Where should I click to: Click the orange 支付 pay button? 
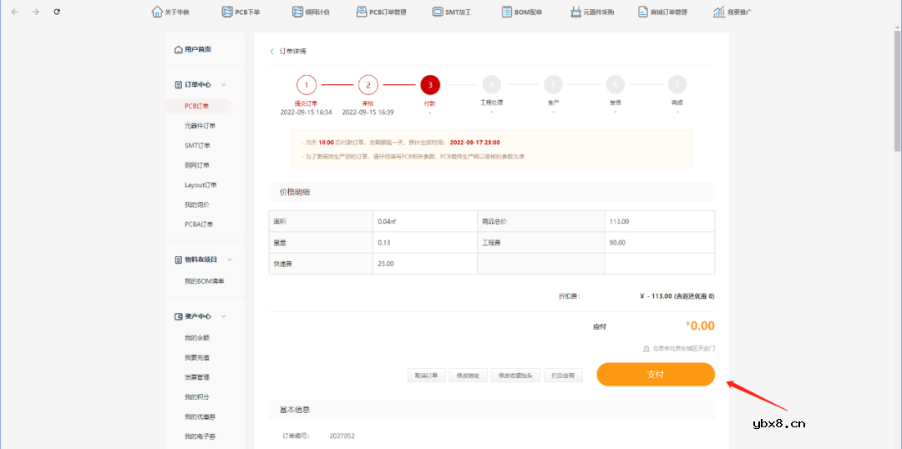[x=656, y=374]
